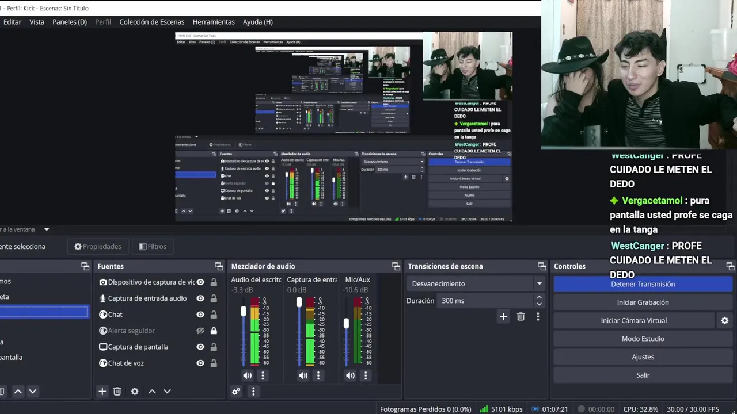Viewport: 737px width, 414px height.
Task: Open the Ayuda (H) menu
Action: (257, 22)
